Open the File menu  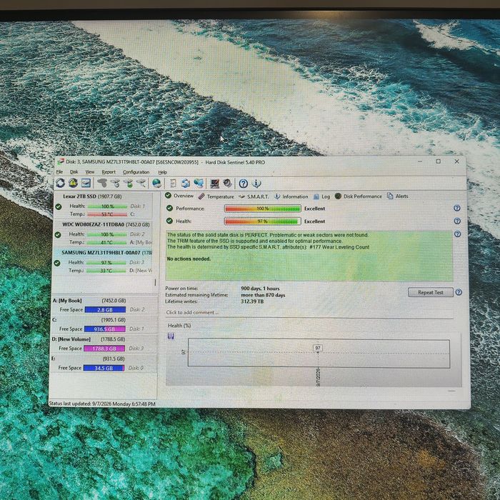click(59, 172)
